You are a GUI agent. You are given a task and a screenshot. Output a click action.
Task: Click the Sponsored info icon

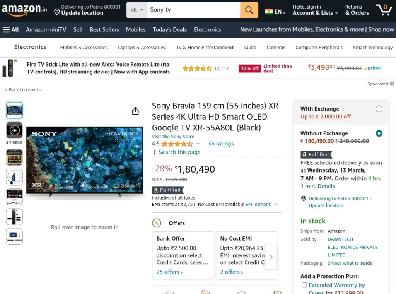392,84
